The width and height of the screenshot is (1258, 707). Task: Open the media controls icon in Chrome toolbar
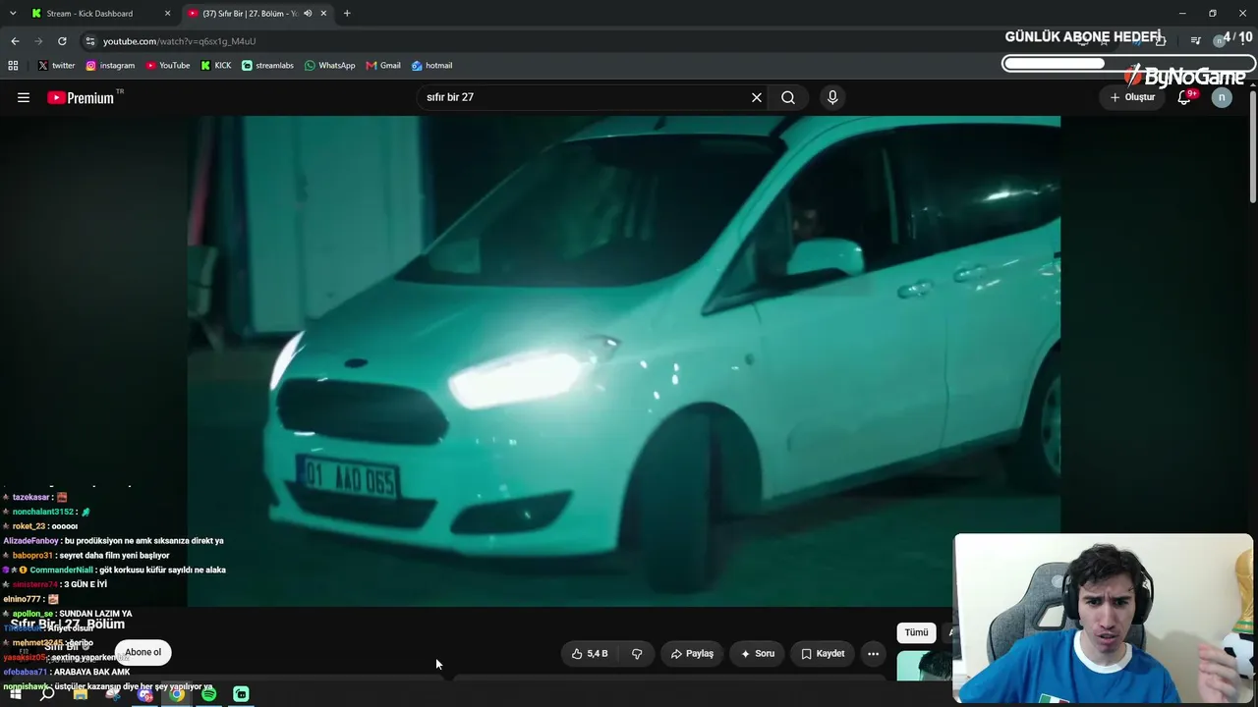pos(1195,41)
